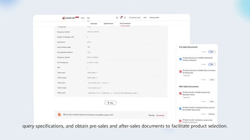Screen dimensions: 250x140
Task: Click the 'Sound pickup distance' specification row
Action: click(111, 52)
